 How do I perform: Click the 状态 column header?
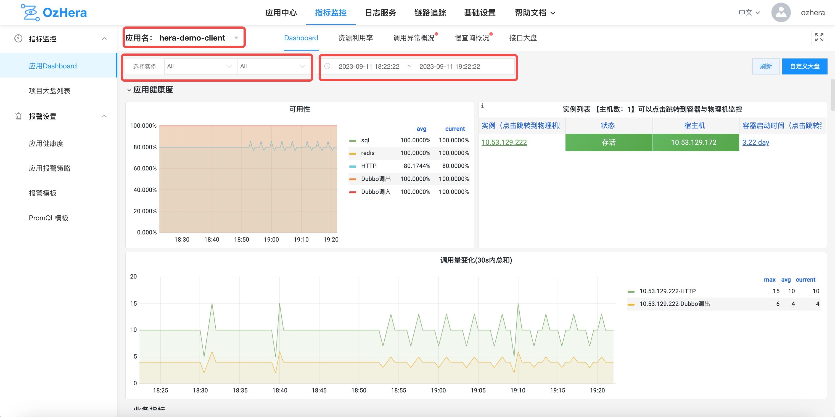coord(608,125)
